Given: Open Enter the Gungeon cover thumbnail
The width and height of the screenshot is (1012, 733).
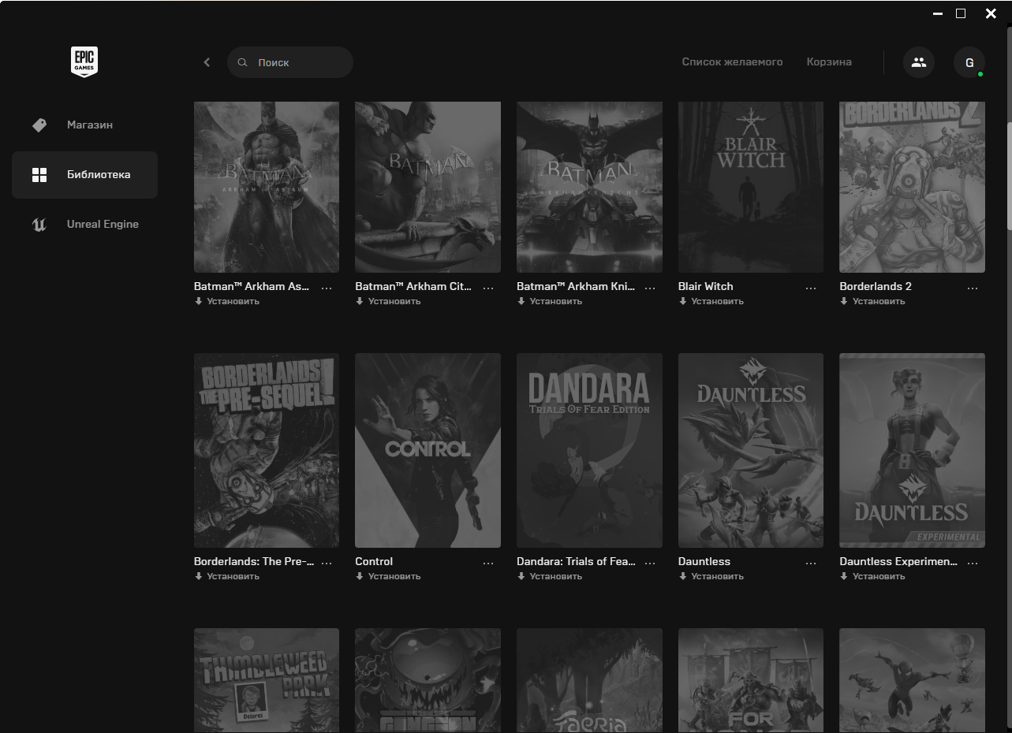Looking at the screenshot, I should 428,680.
